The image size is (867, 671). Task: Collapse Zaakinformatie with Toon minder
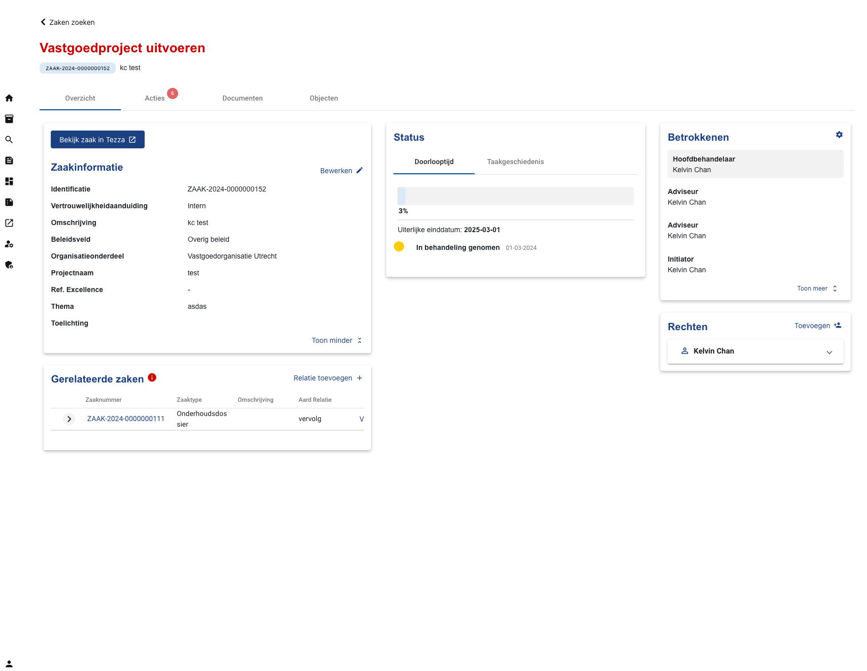point(337,340)
